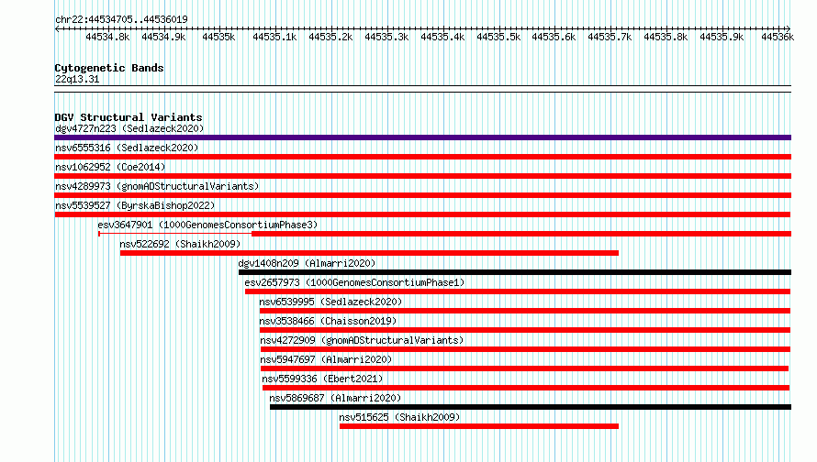
Task: Open nsv4289973 (gnomADStructuralVariants) label
Action: point(157,186)
